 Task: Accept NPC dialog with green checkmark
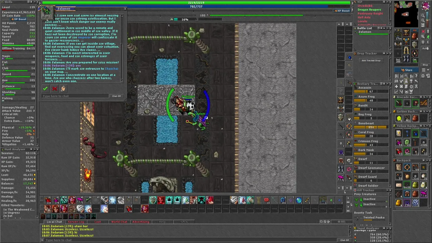coord(45,88)
